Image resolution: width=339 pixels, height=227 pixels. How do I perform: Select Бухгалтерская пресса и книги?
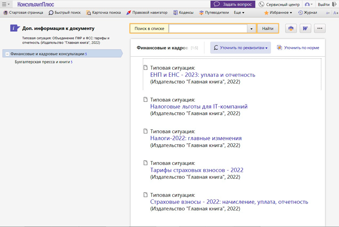click(x=43, y=62)
